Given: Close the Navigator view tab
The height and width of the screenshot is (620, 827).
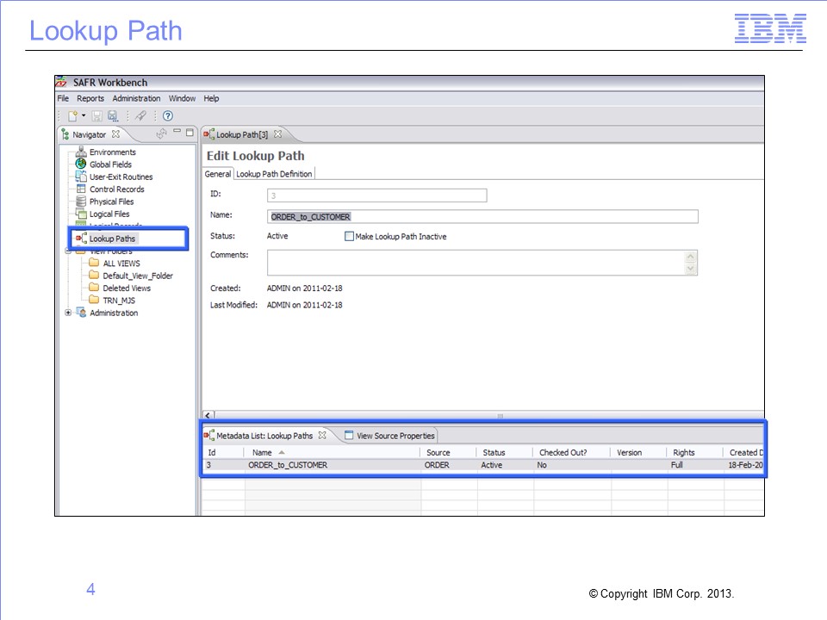Looking at the screenshot, I should tap(115, 134).
